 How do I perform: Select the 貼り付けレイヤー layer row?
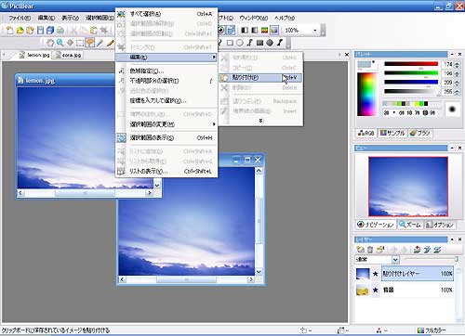click(x=418, y=274)
